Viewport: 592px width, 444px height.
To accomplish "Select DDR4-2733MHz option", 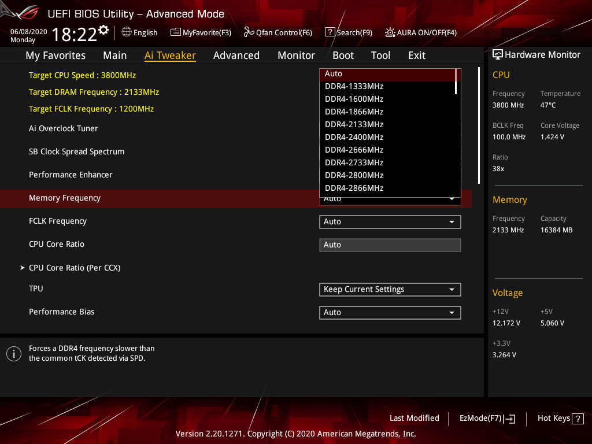I will (387, 162).
